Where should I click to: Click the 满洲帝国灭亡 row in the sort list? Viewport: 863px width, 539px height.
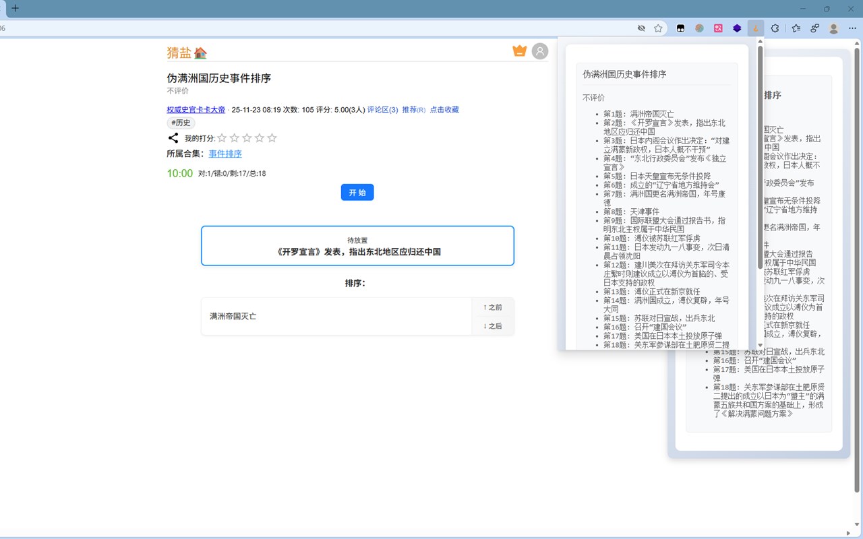(x=336, y=316)
